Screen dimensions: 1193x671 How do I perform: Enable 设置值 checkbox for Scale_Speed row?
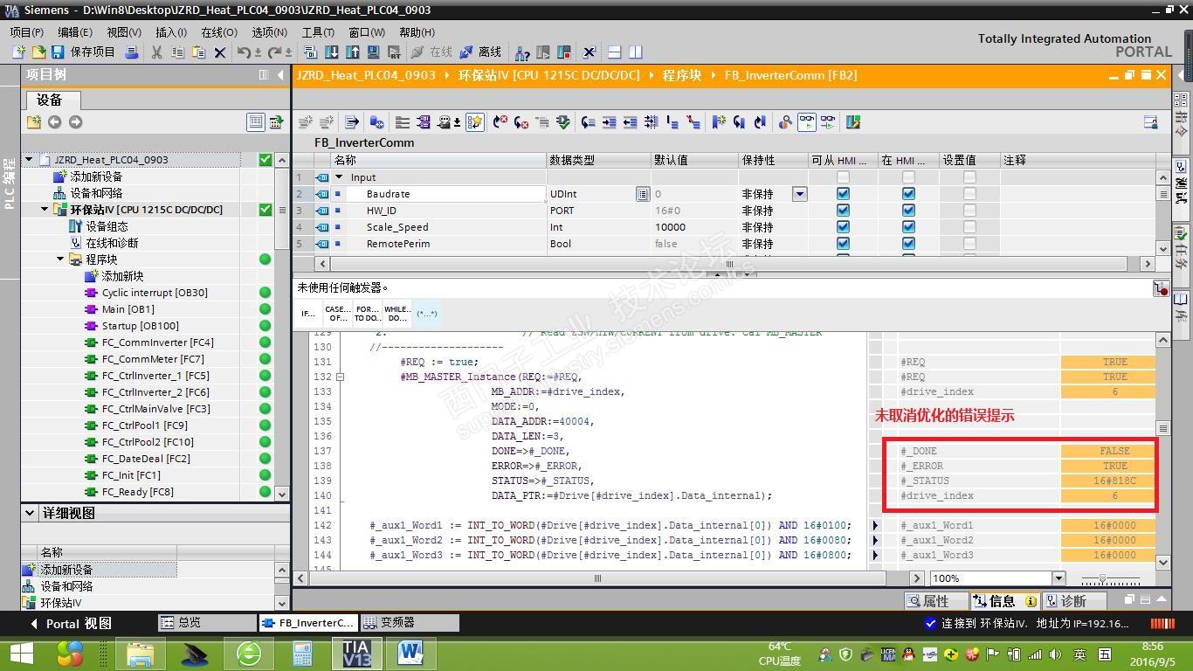969,227
